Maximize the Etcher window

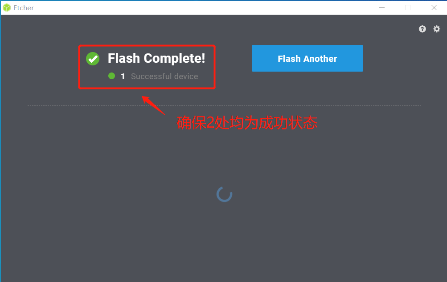(x=408, y=8)
